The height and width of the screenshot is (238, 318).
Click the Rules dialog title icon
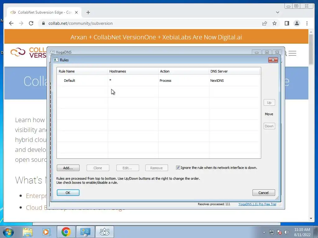pos(56,60)
